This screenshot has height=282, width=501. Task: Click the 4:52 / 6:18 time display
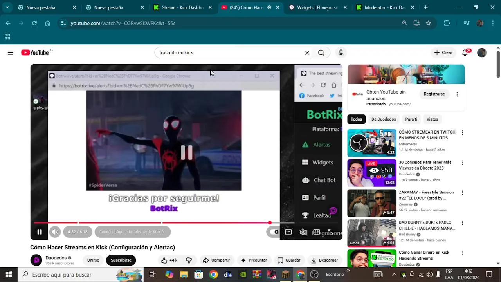(77, 232)
